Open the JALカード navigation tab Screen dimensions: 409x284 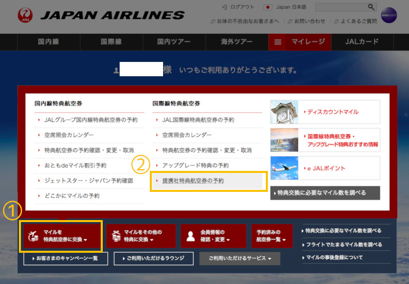362,42
